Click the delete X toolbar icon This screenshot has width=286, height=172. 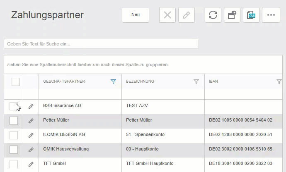(x=167, y=15)
